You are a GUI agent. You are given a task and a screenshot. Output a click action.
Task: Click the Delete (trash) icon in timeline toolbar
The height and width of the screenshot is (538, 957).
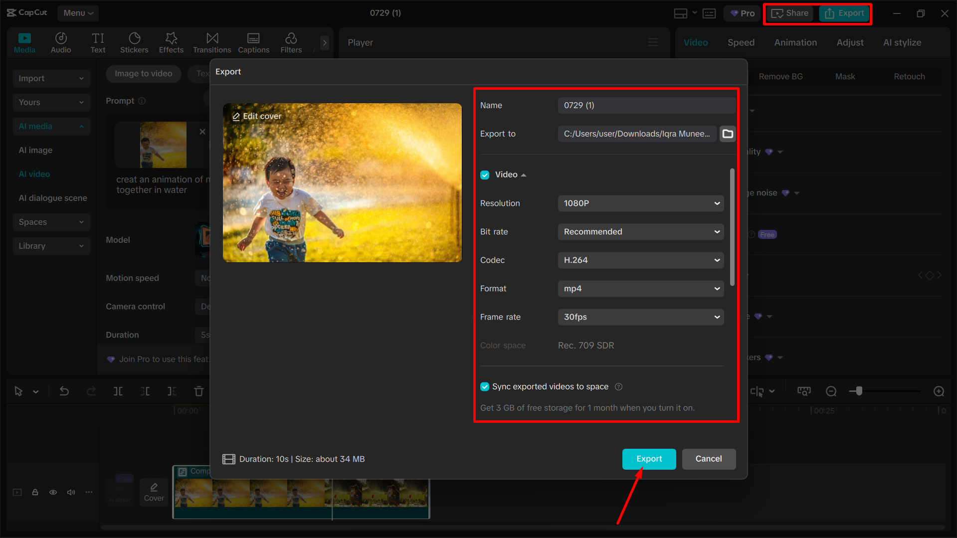click(x=198, y=391)
